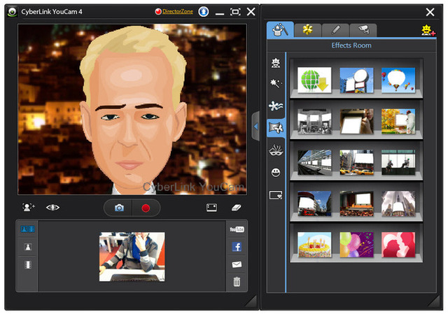Switch to the Effects Room magic hat tab
Screen dimensions: 448x314
coord(280,29)
